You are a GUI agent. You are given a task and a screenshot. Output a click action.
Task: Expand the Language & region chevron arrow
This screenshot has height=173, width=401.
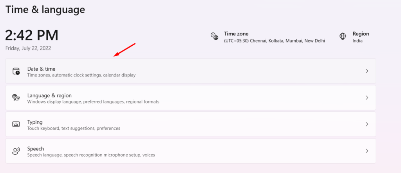pos(367,98)
